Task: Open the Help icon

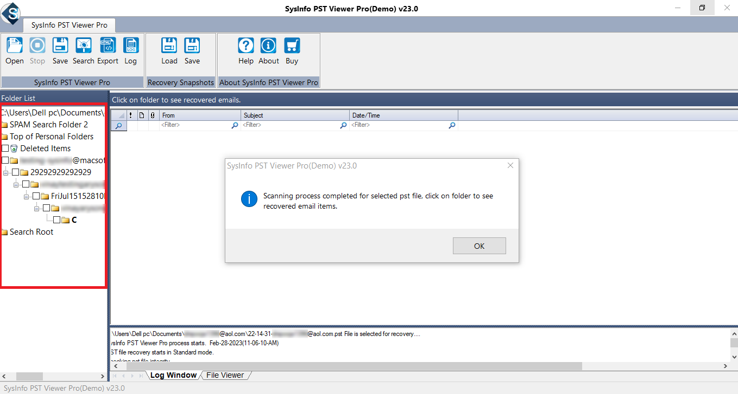Action: (x=246, y=45)
